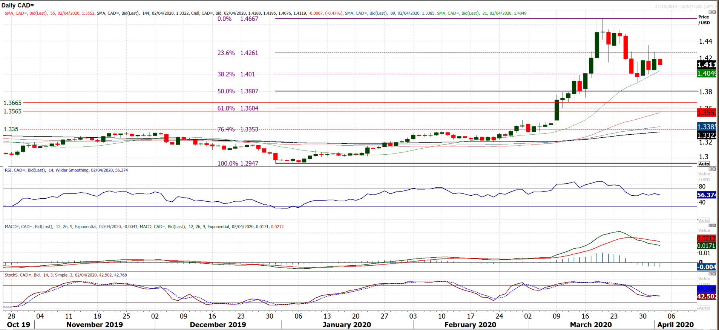Click the red 0.0212 MACD signal tag
Screen dimensions: 719x330
point(707,238)
